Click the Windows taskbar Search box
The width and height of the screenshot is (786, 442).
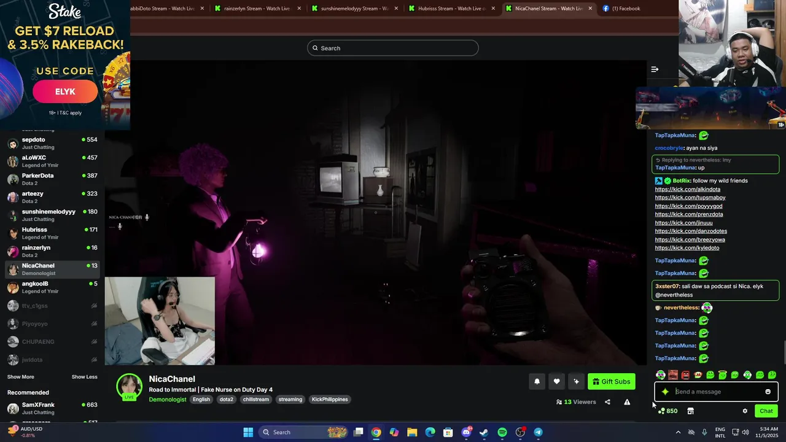[x=305, y=432]
